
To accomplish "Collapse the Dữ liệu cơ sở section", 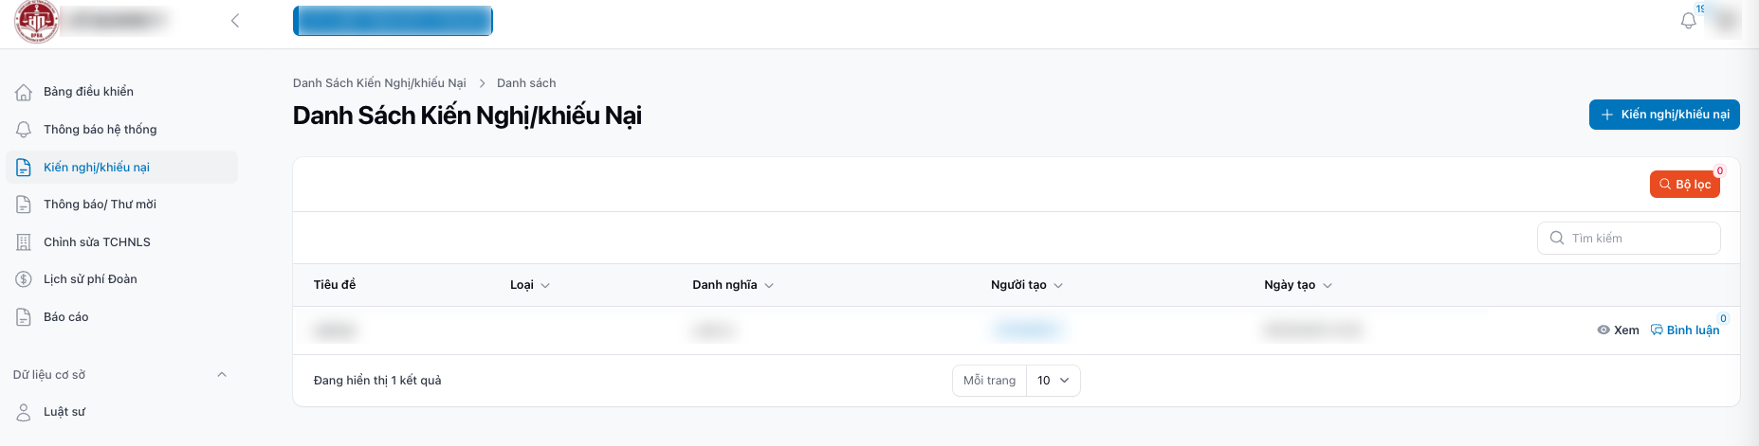I will (x=222, y=375).
